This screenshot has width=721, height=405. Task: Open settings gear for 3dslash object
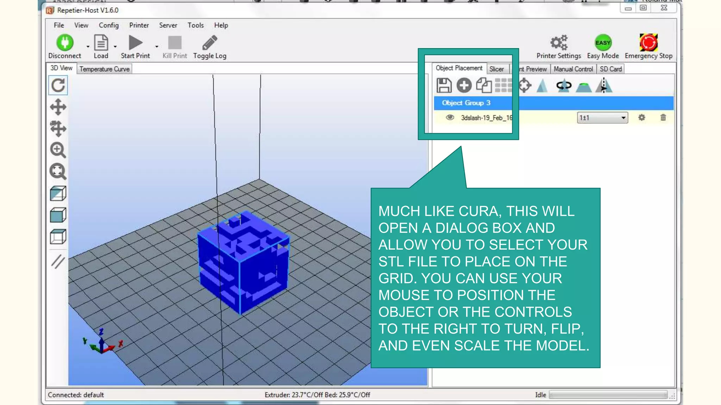click(642, 117)
